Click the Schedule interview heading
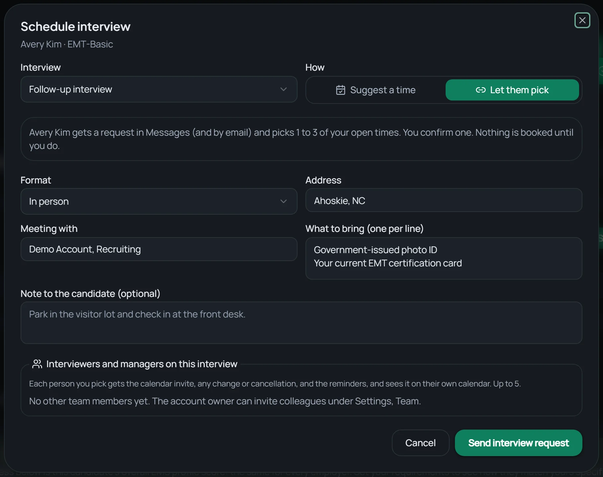603x477 pixels. (76, 27)
